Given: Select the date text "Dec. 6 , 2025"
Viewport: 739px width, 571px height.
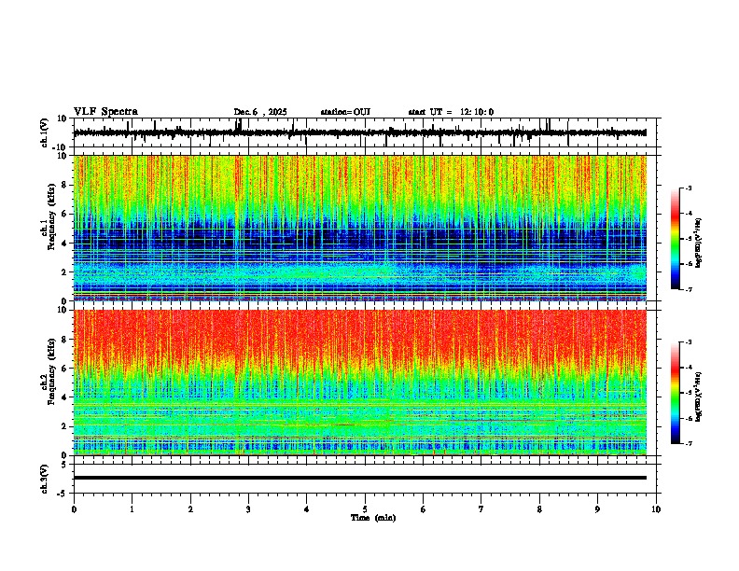Looking at the screenshot, I should point(260,112).
